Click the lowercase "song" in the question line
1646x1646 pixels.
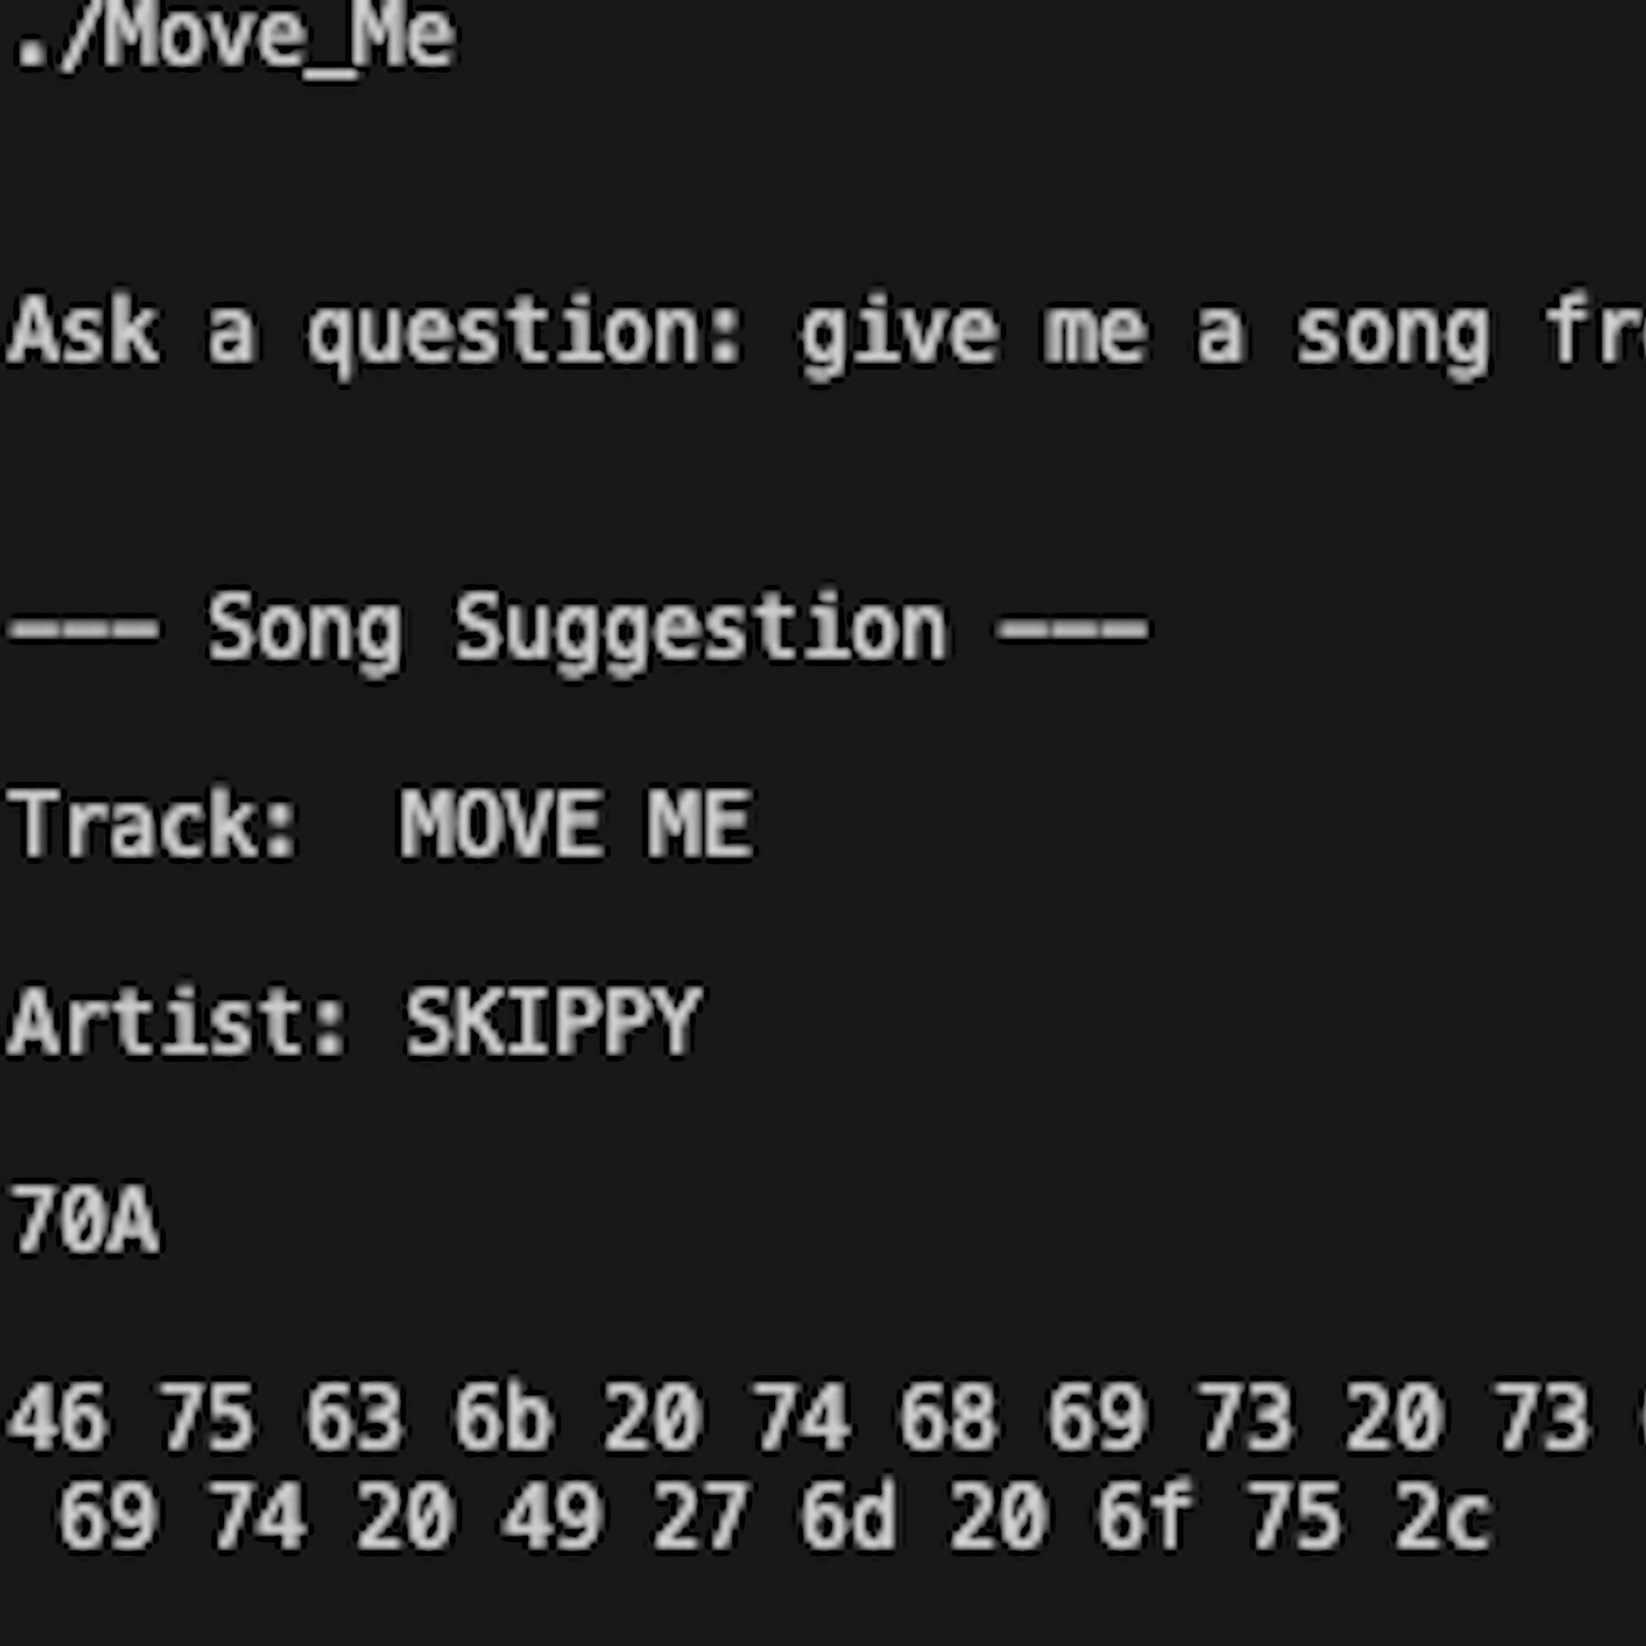[1392, 334]
